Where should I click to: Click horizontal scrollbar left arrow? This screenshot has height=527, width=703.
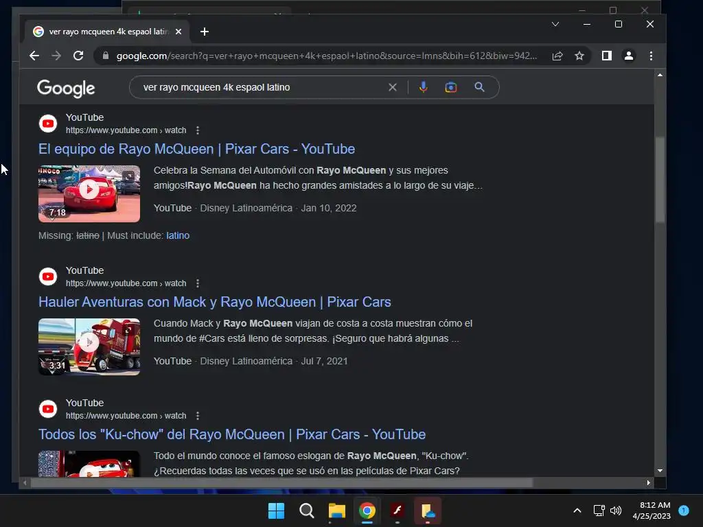pyautogui.click(x=25, y=482)
